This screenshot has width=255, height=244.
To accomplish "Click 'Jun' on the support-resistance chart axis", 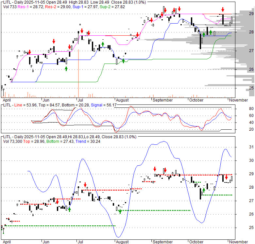I will coord(46,100).
